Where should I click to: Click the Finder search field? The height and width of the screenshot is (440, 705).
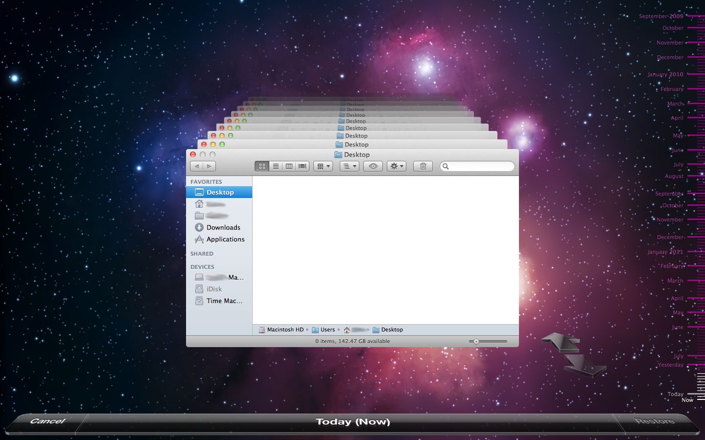pyautogui.click(x=477, y=166)
